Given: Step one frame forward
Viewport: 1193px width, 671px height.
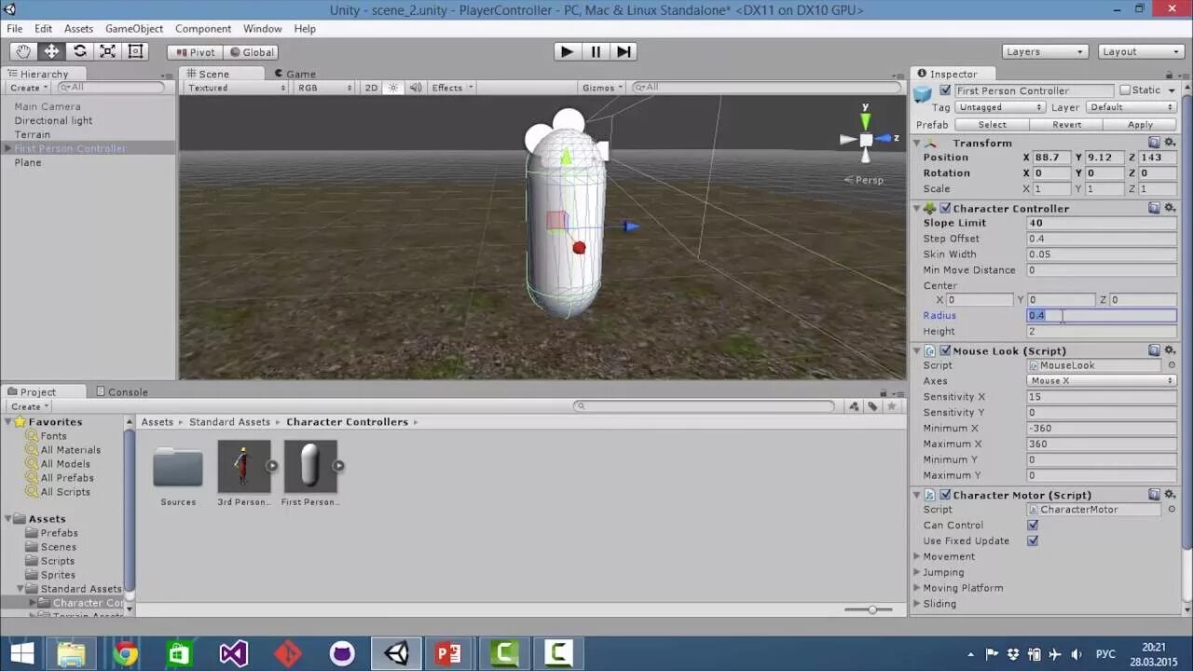Looking at the screenshot, I should (624, 52).
